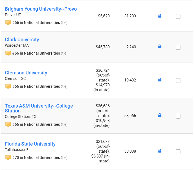This screenshot has width=194, height=170.
Task: Click the "College Station, TX" location text
Action: pyautogui.click(x=21, y=117)
